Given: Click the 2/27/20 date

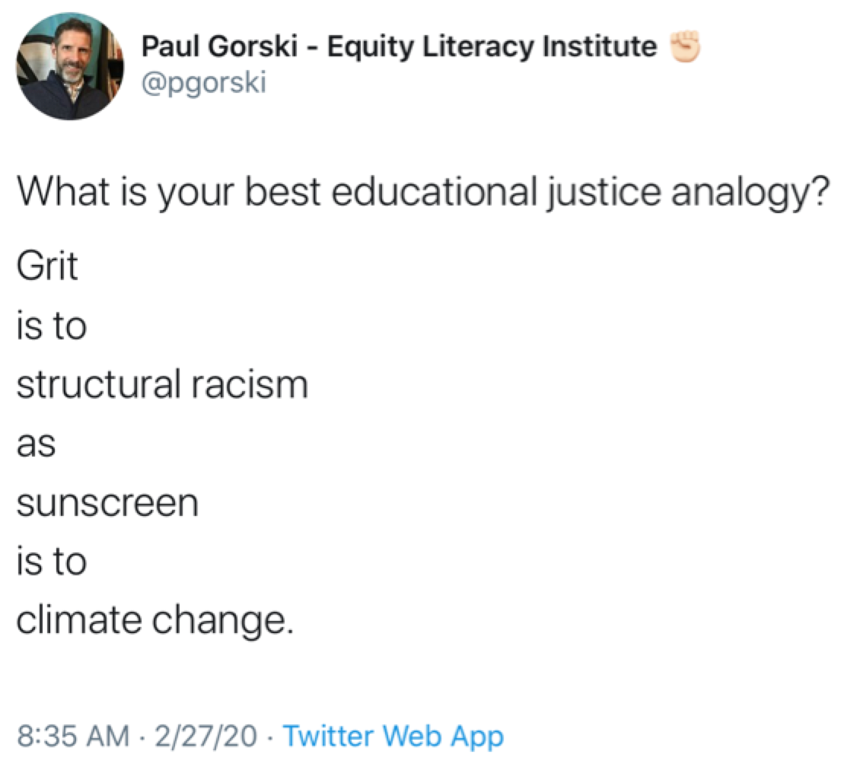Looking at the screenshot, I should (205, 736).
